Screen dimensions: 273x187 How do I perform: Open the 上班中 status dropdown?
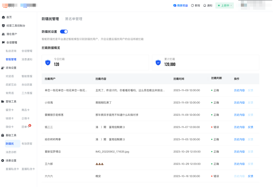(x=225, y=5)
